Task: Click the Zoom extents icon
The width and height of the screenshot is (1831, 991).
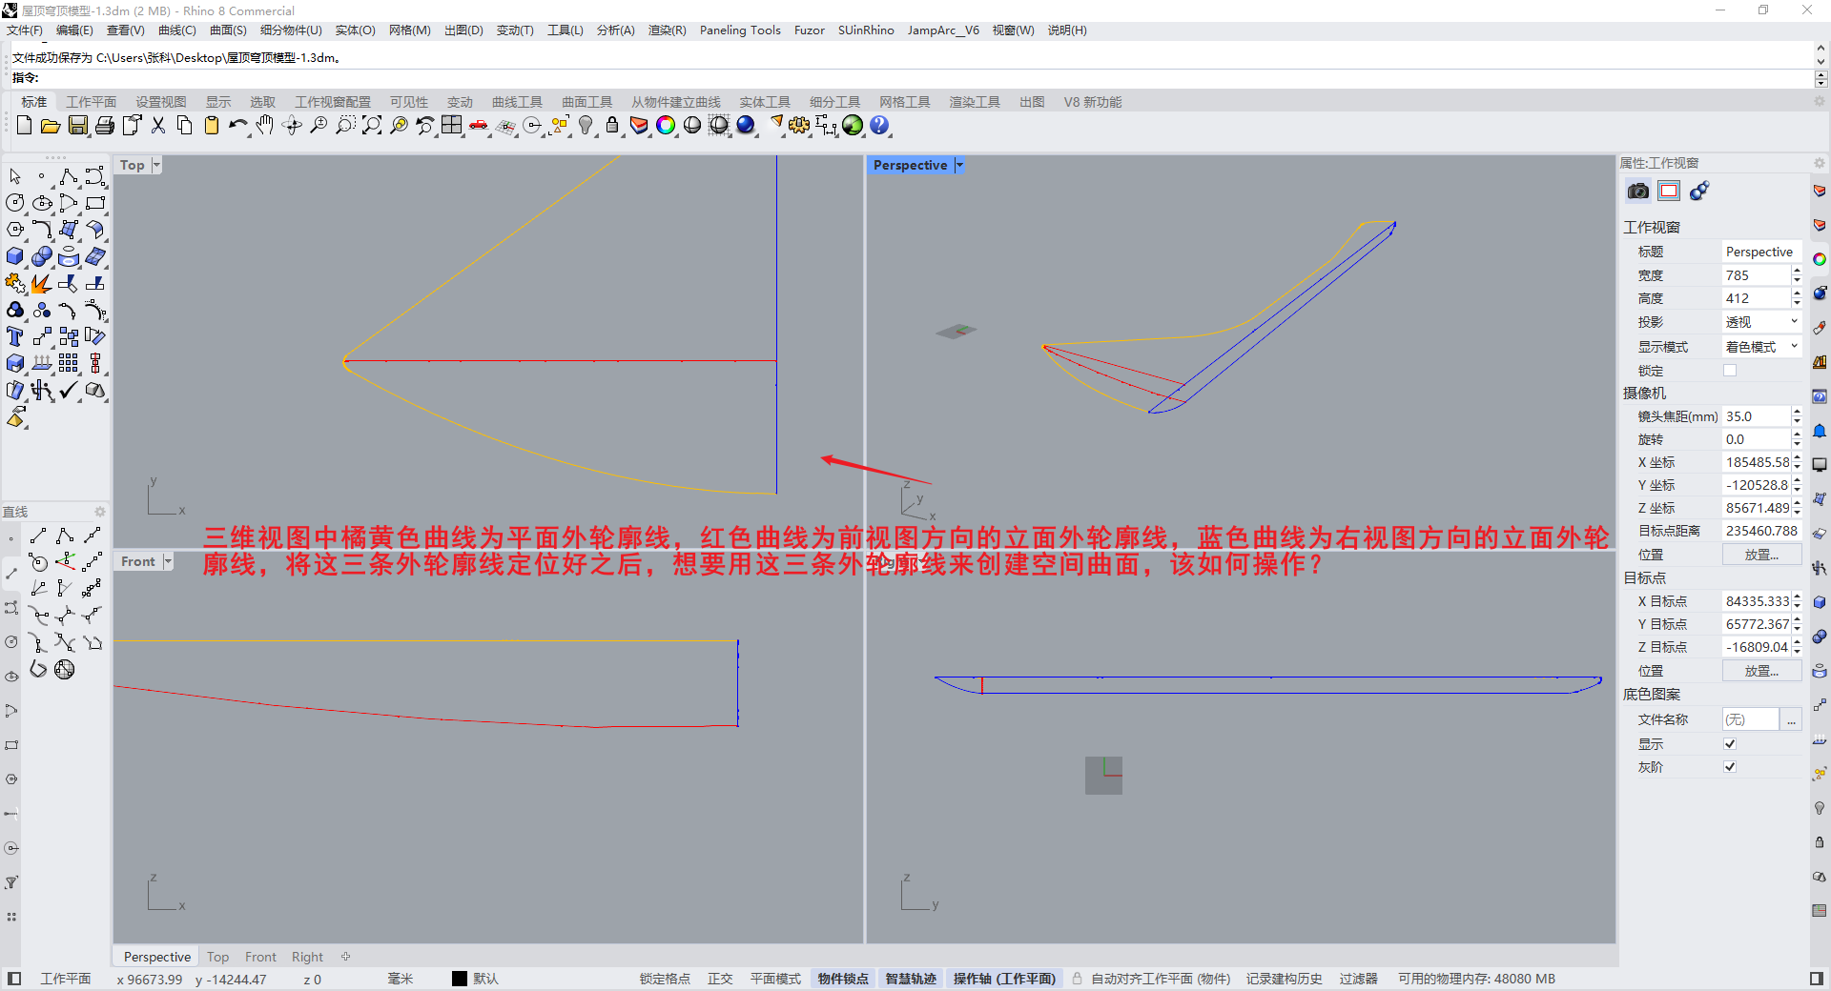Action: (x=372, y=126)
